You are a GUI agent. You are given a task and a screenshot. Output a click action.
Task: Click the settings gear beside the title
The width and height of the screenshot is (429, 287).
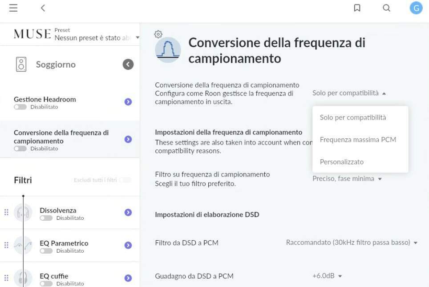(158, 34)
